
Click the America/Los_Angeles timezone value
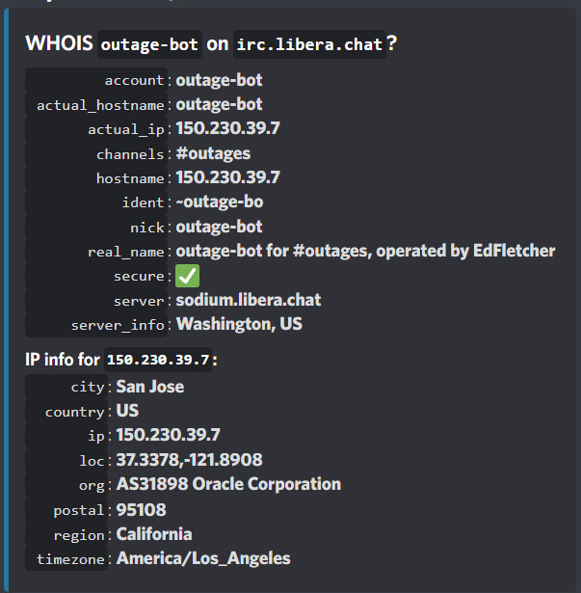[203, 558]
